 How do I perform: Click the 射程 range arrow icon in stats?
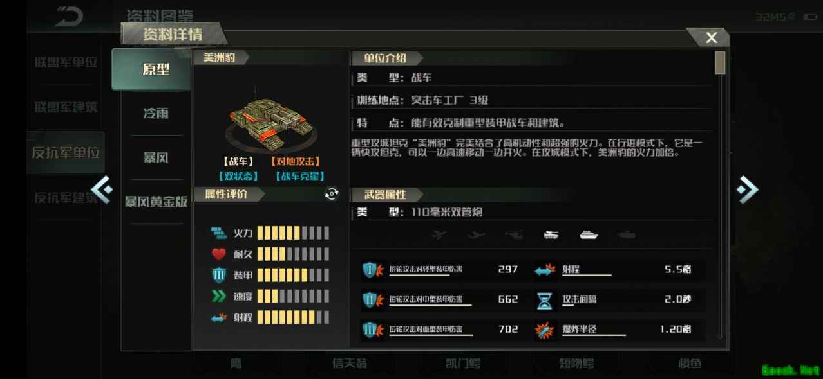(x=545, y=270)
